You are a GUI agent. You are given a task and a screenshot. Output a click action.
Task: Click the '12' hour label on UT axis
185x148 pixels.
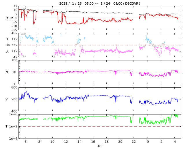tap(66, 142)
